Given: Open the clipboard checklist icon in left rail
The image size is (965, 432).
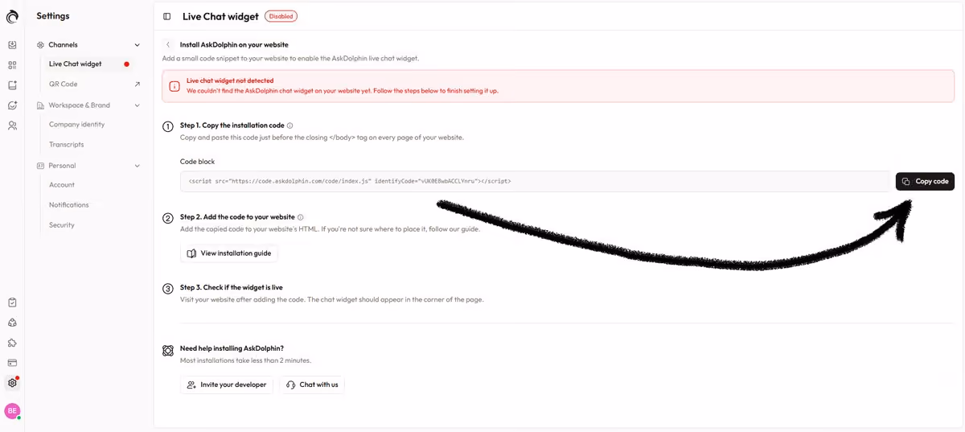Looking at the screenshot, I should (x=12, y=302).
